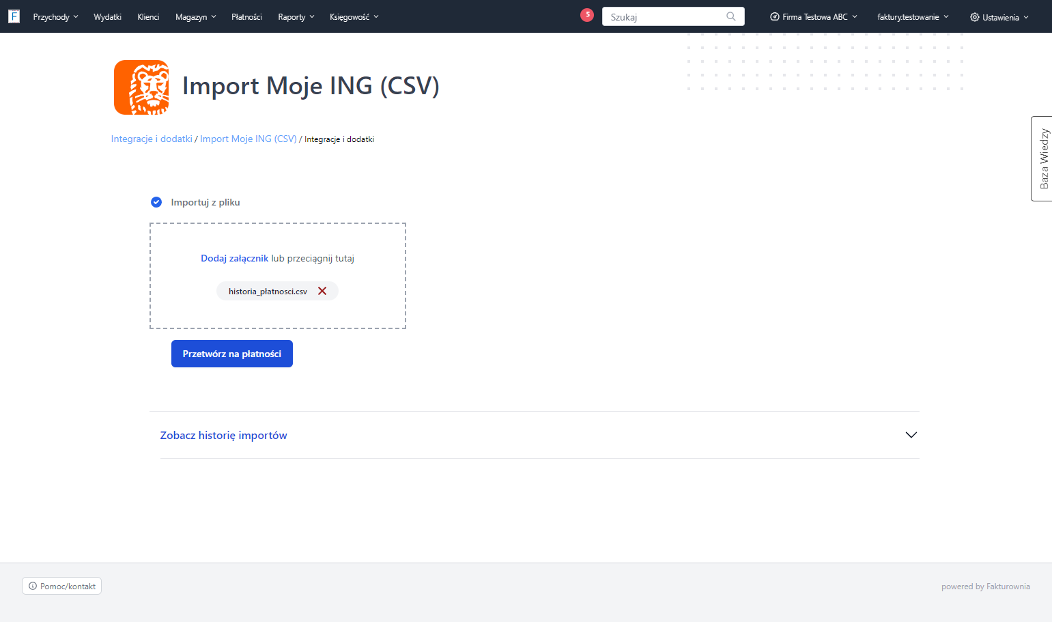The image size is (1052, 622).
Task: Open the Firma Testowa ABC company dropdown
Action: point(814,16)
